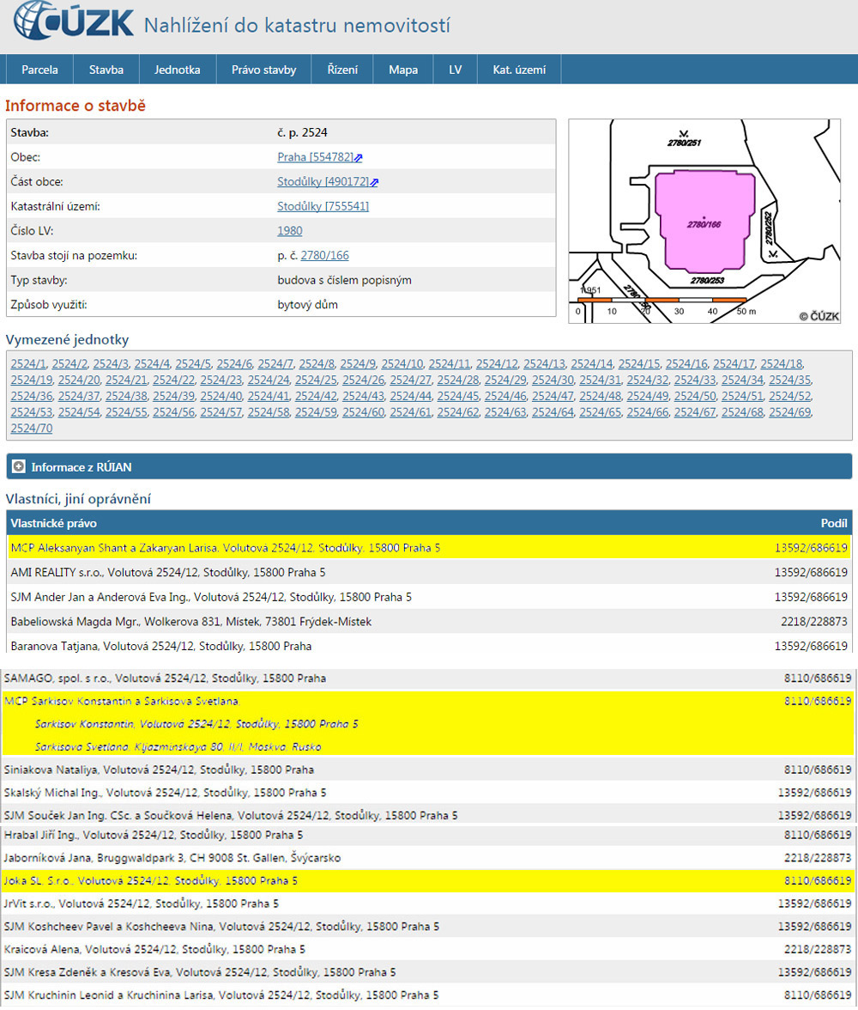Follow the Praha [554782] link
The width and height of the screenshot is (858, 1010).
click(x=316, y=157)
